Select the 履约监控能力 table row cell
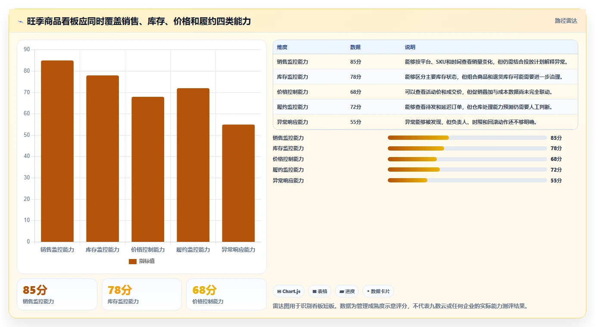 click(x=293, y=107)
